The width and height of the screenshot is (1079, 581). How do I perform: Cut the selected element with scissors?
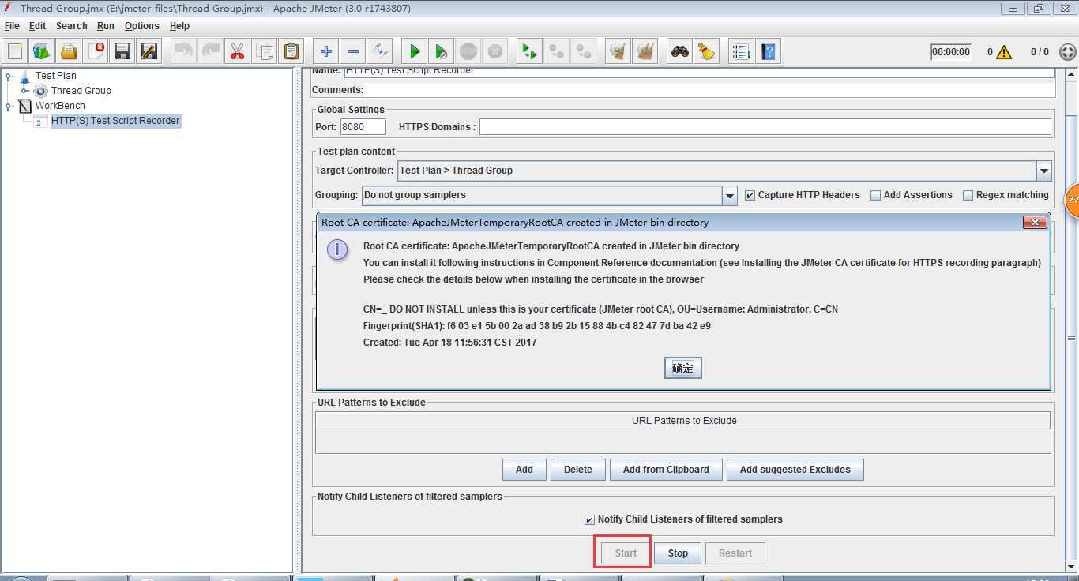tap(237, 51)
